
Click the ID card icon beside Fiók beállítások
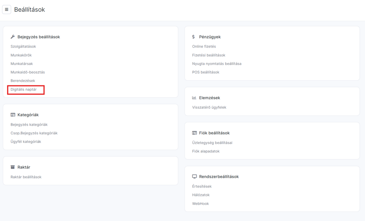coord(194,133)
